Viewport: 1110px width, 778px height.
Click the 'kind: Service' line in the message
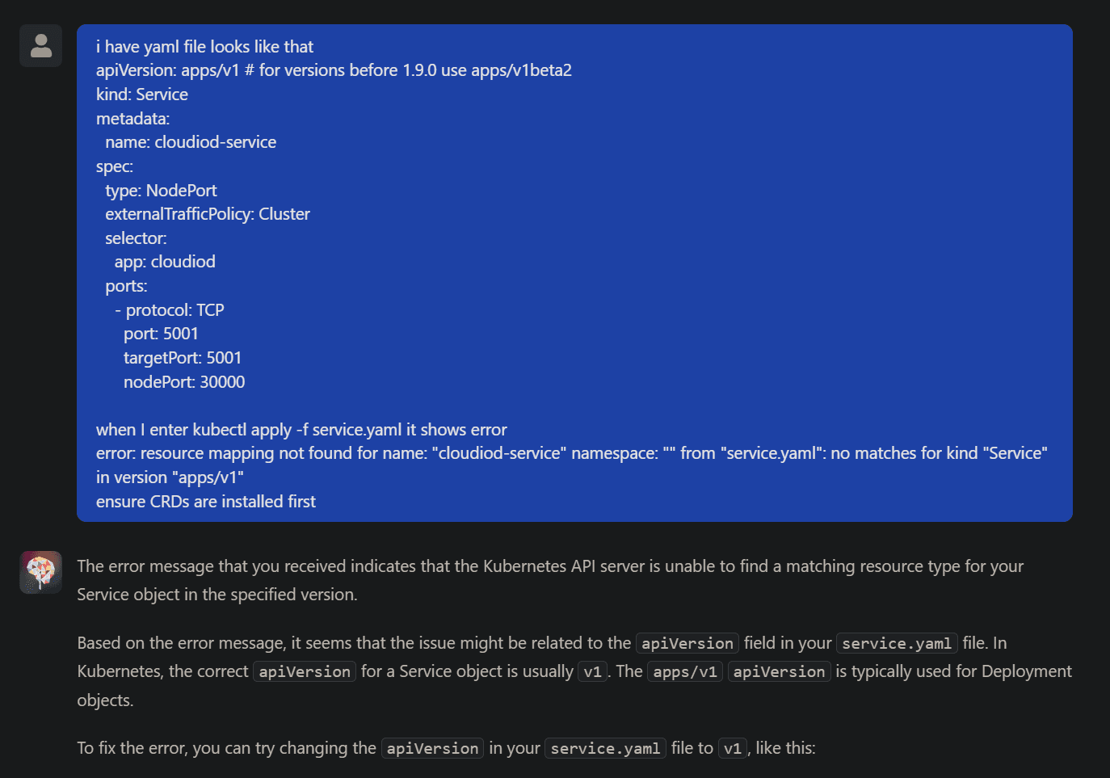pos(142,95)
